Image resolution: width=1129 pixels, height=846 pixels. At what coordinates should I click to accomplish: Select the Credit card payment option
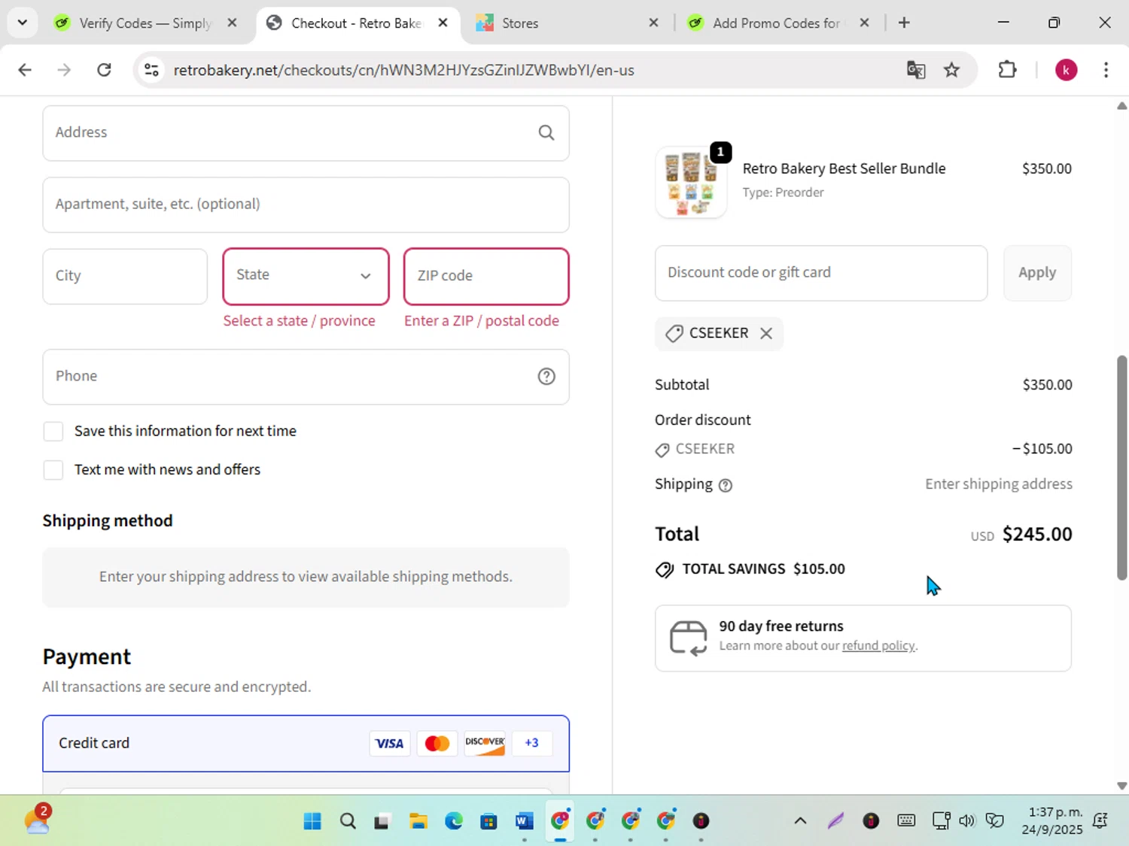pos(306,743)
